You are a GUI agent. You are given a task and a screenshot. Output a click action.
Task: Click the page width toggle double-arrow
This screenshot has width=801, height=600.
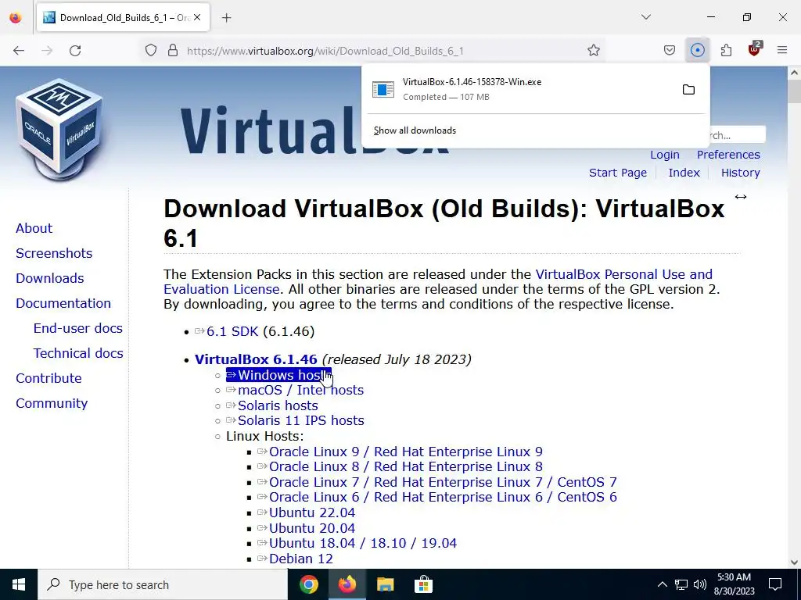(x=740, y=197)
